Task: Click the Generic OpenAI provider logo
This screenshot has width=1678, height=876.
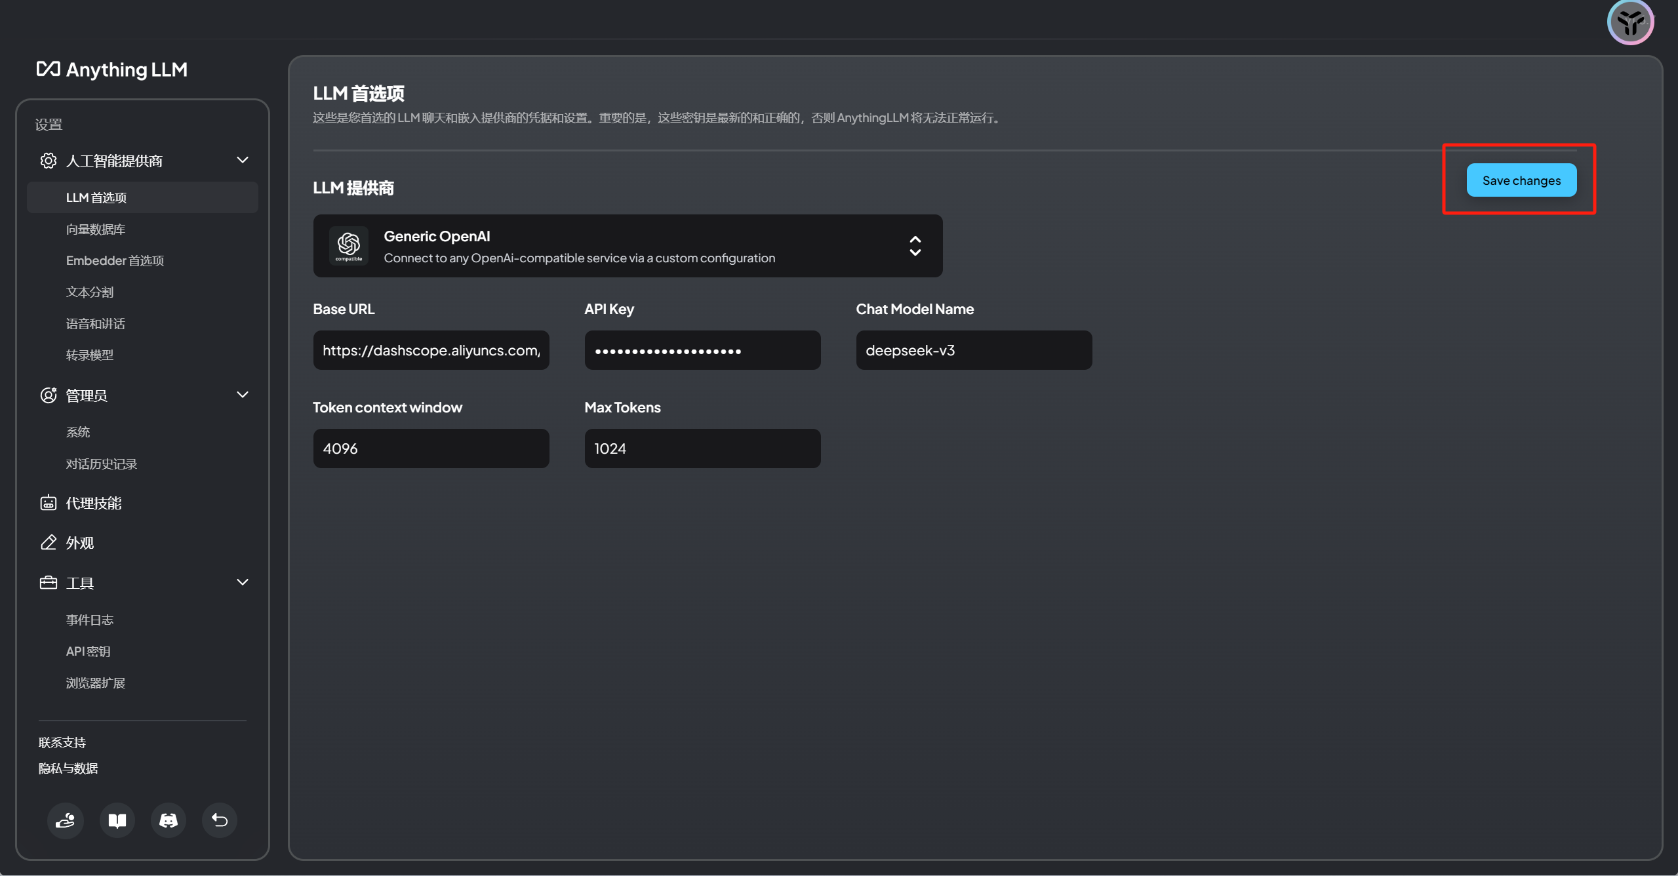Action: (x=349, y=246)
